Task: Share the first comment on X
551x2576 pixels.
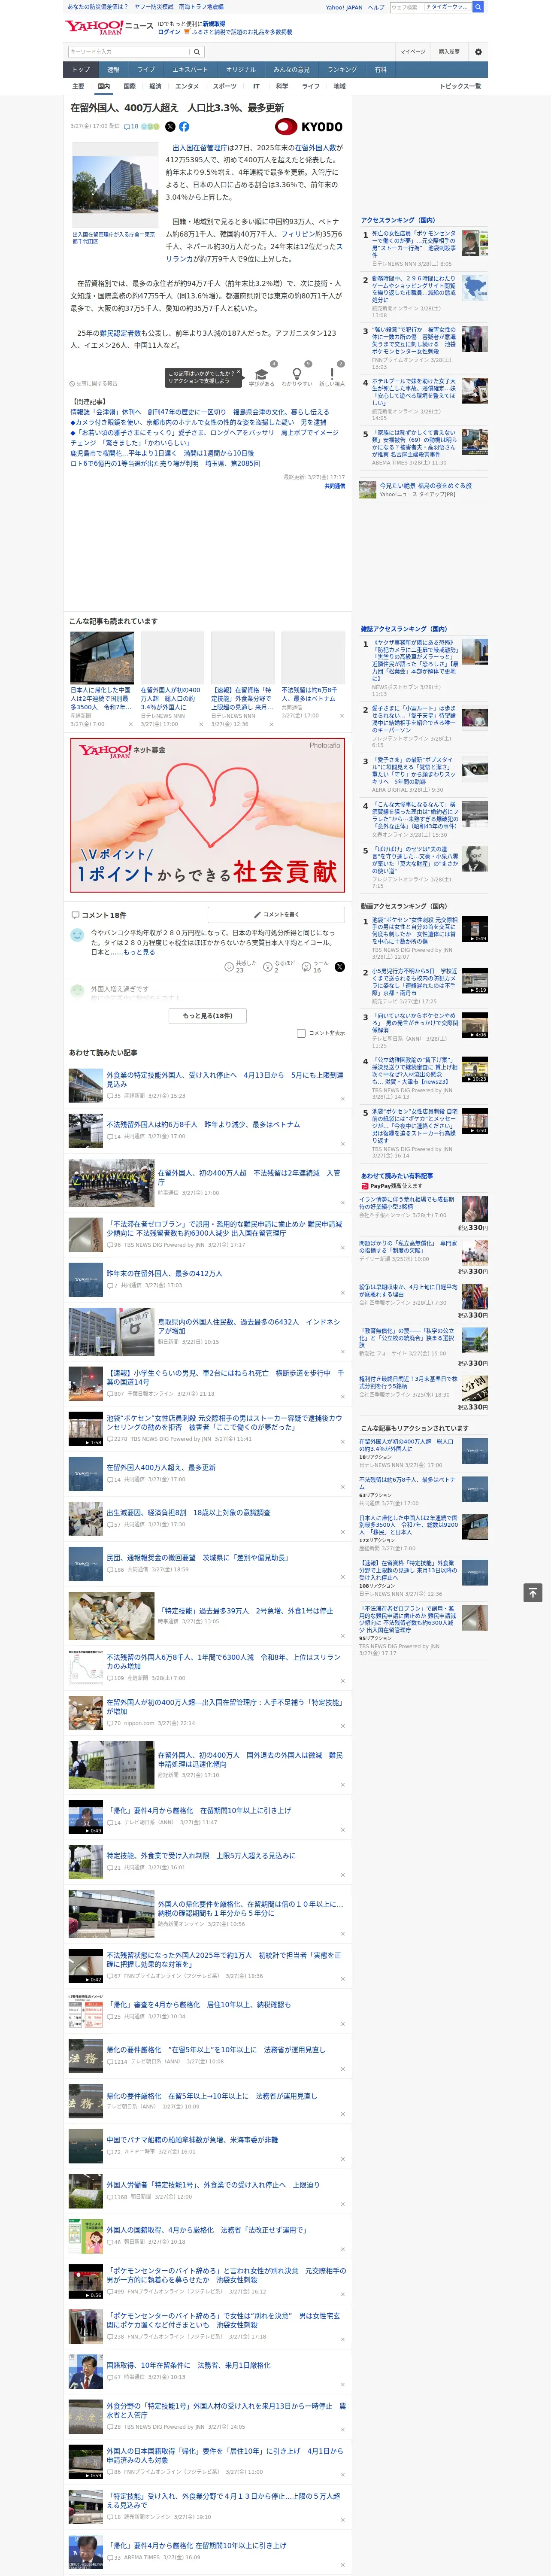Action: coord(340,967)
